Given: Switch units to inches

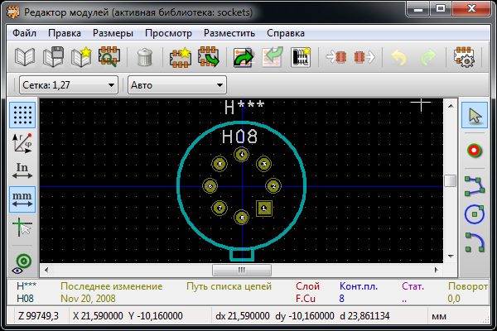Looking at the screenshot, I should 22,171.
